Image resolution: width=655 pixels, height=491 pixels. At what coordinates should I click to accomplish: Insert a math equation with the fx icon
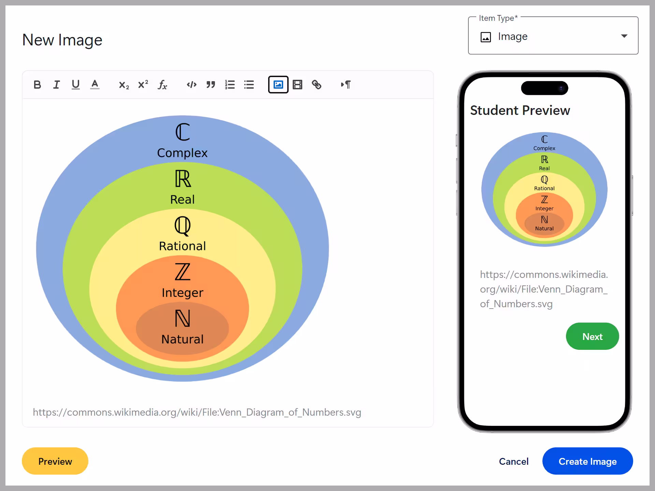tap(162, 85)
